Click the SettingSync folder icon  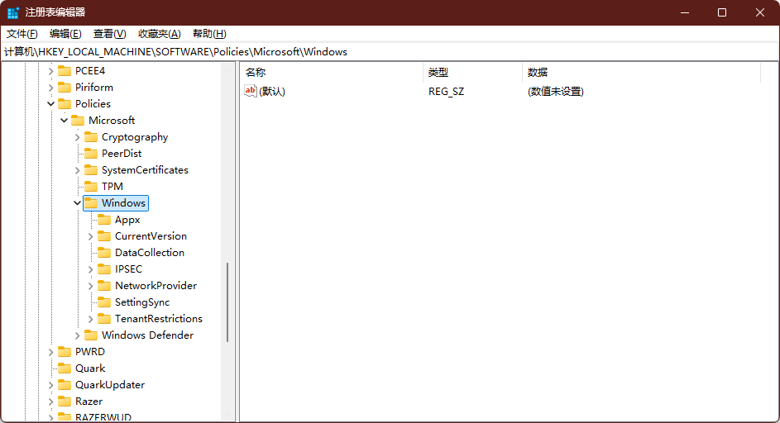pos(104,302)
